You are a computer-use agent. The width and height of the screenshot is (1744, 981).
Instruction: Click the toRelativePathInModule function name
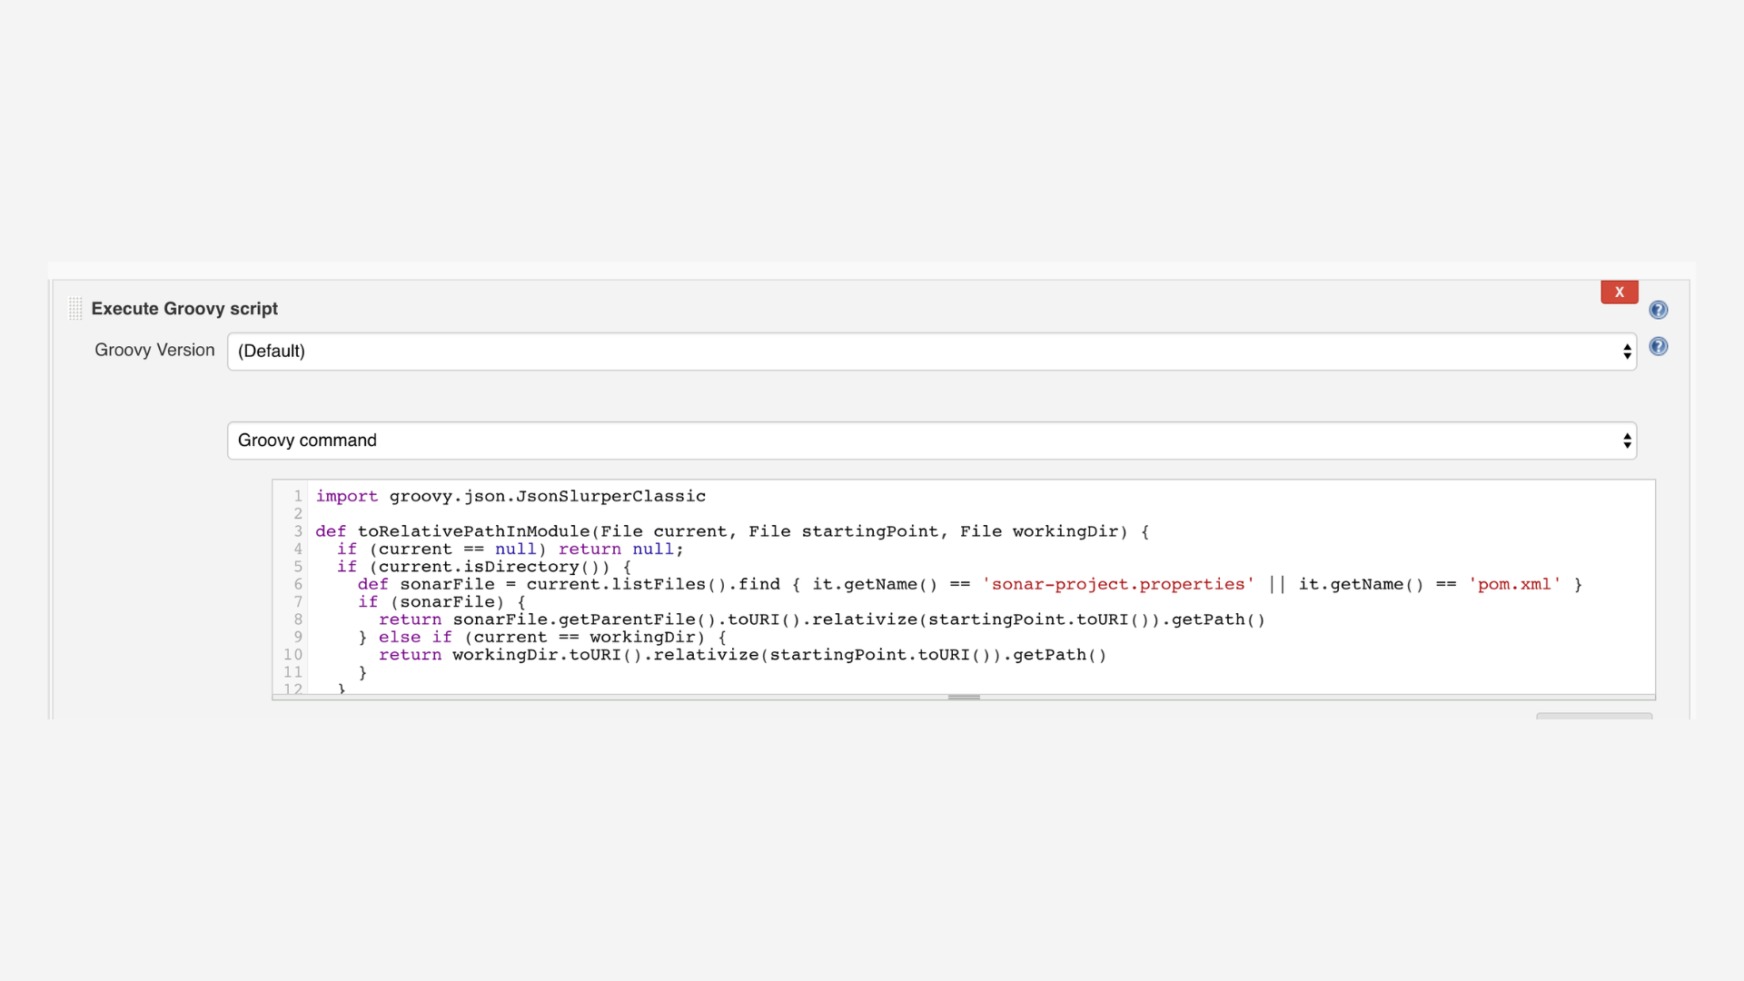pos(472,531)
